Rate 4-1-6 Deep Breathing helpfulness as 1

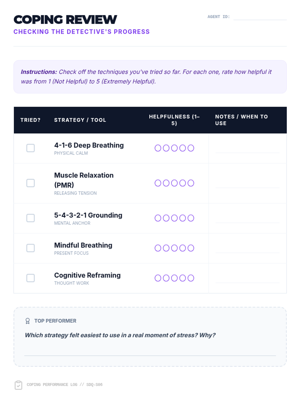click(158, 148)
